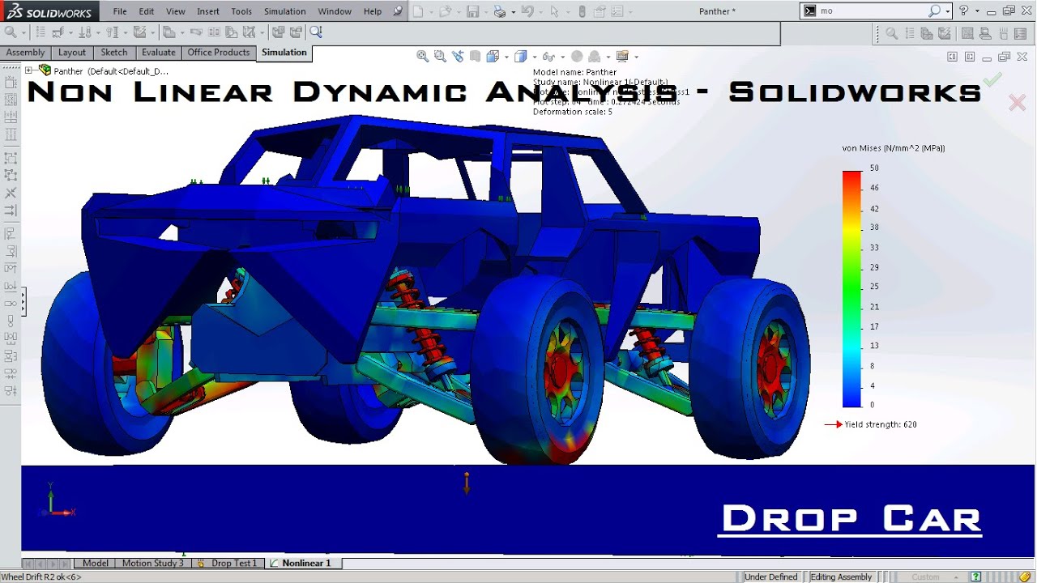Open the File menu
Image resolution: width=1037 pixels, height=583 pixels.
coord(120,11)
